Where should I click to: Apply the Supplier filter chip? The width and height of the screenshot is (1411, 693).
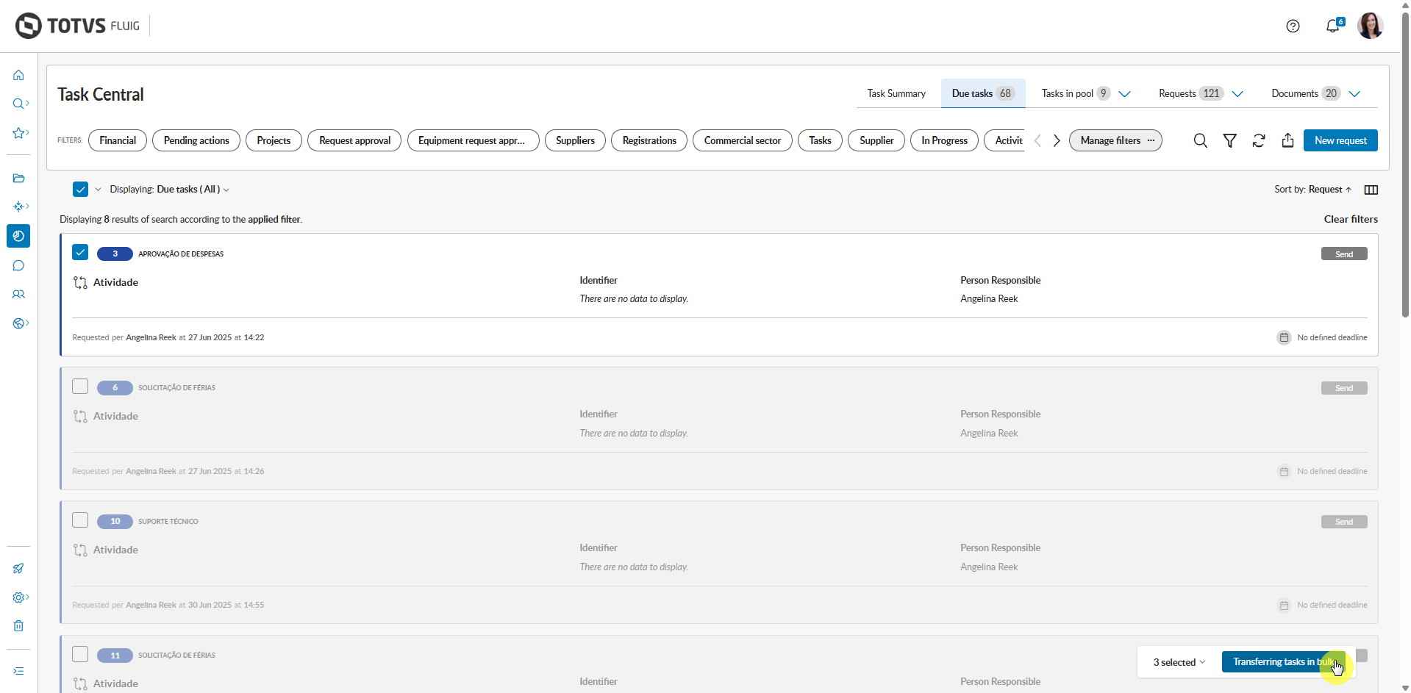876,140
